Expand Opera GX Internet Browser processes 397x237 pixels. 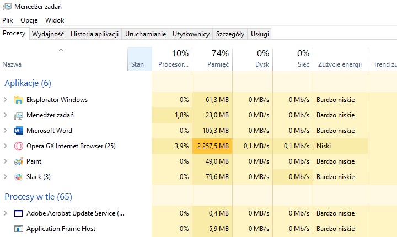6,146
